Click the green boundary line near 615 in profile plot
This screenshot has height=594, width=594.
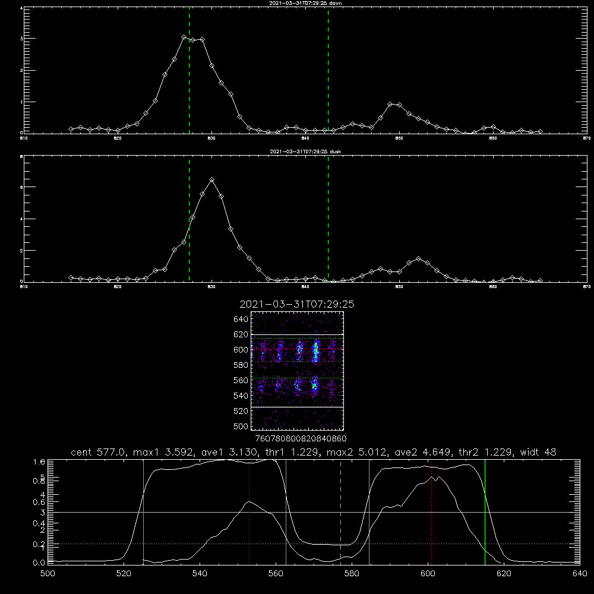pyautogui.click(x=485, y=511)
